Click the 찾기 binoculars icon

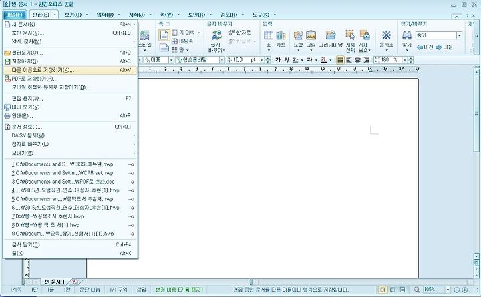[407, 35]
